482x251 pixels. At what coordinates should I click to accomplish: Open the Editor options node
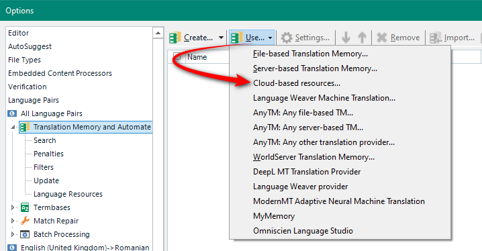pos(18,33)
